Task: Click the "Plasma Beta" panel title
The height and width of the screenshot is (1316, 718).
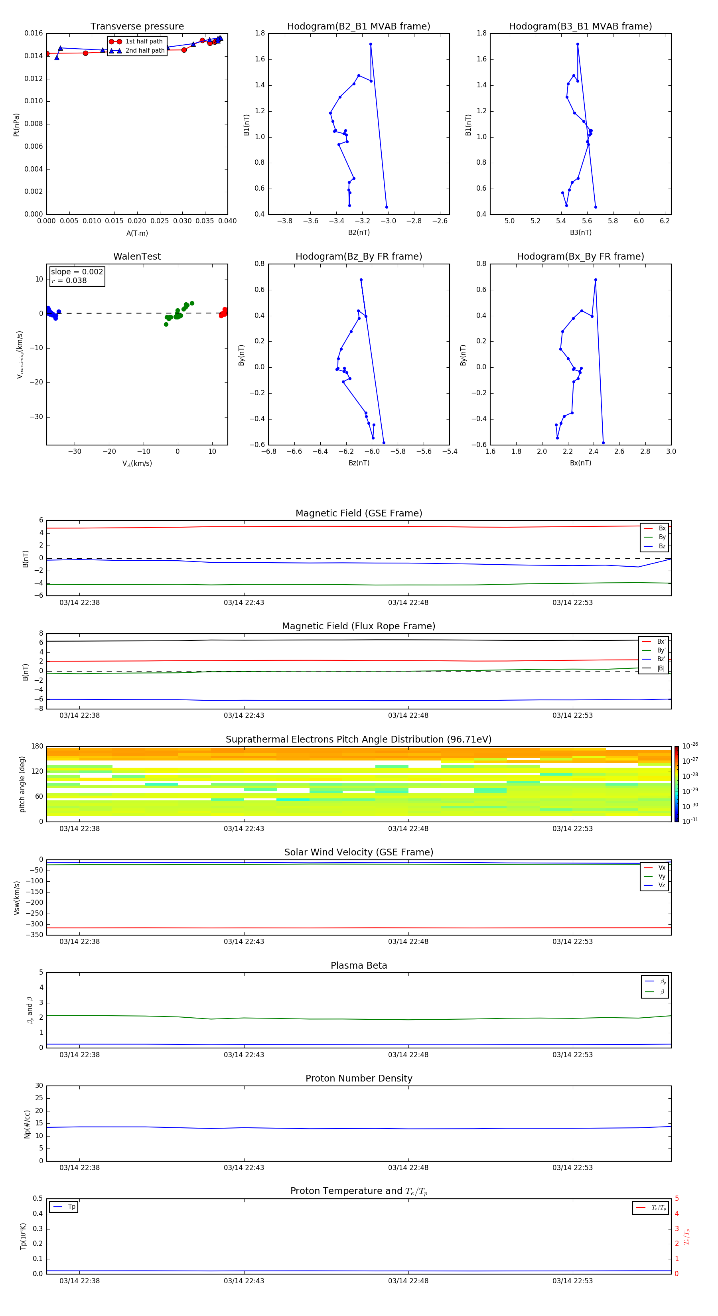Action: pos(359,966)
